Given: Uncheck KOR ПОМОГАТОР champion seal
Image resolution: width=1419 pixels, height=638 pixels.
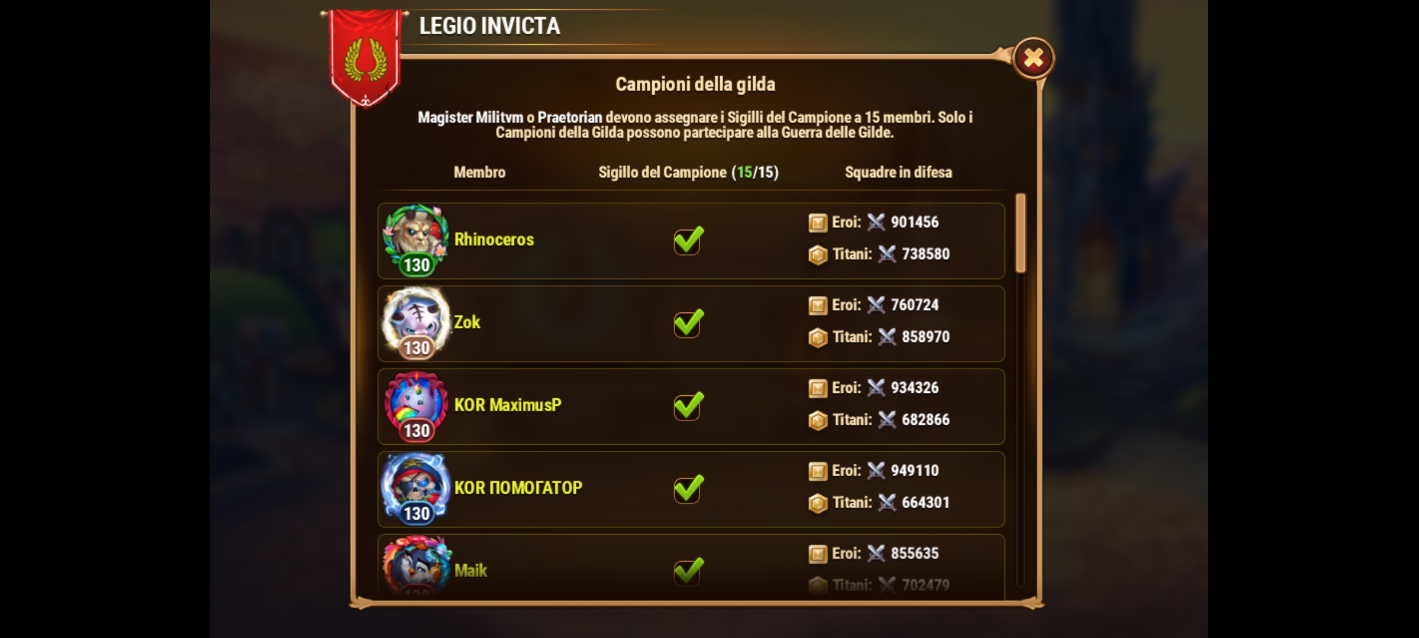Looking at the screenshot, I should [x=688, y=489].
